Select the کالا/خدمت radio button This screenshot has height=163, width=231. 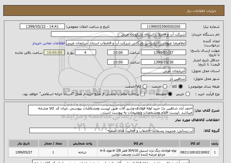pos(145,86)
